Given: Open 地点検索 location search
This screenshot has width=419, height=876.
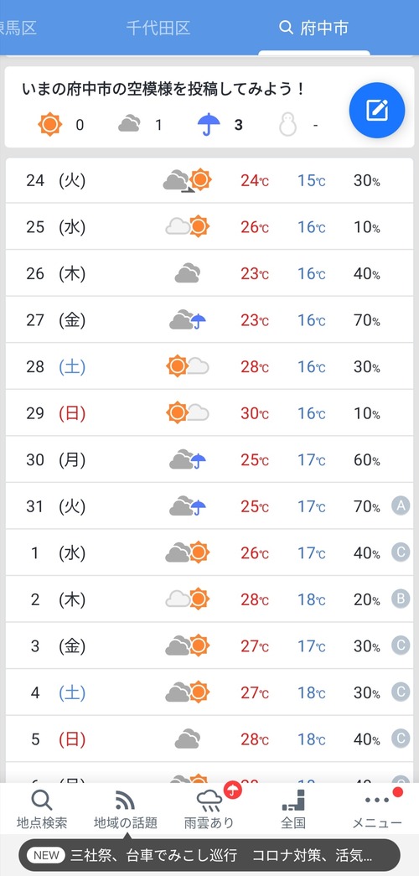Looking at the screenshot, I should point(42,810).
